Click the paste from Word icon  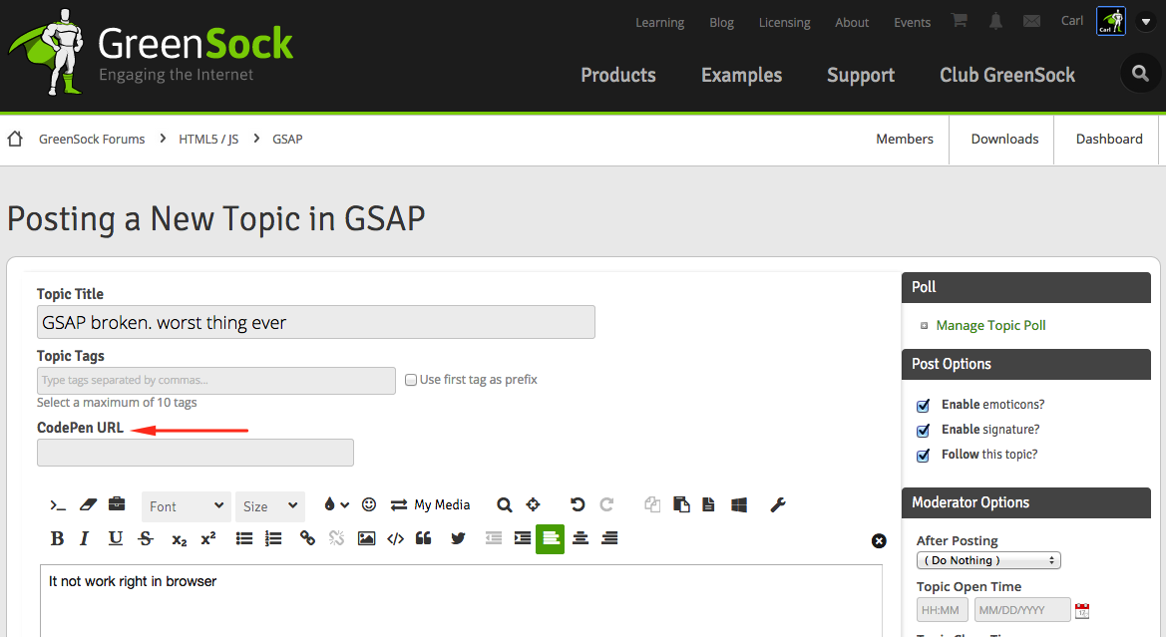[x=738, y=504]
